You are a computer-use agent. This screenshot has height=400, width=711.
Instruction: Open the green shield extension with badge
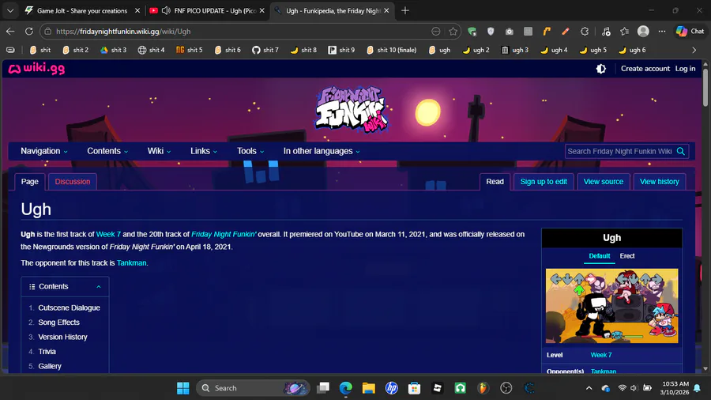click(x=472, y=32)
